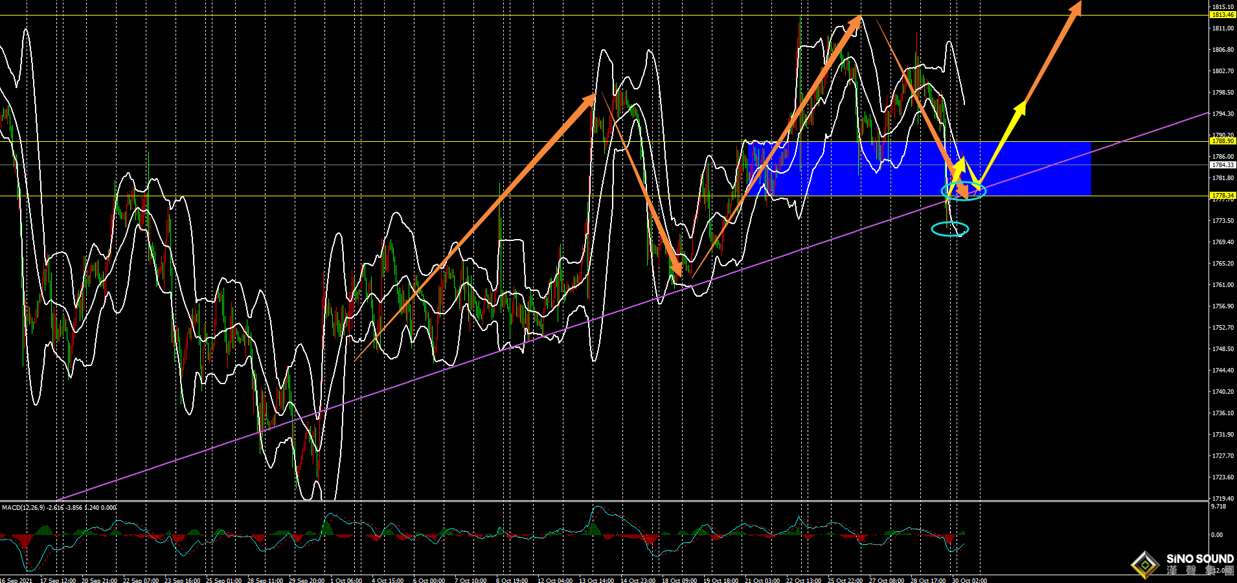Click the 0.00 MACD zero level label
Viewport: 1237px width, 583px height.
point(1217,535)
